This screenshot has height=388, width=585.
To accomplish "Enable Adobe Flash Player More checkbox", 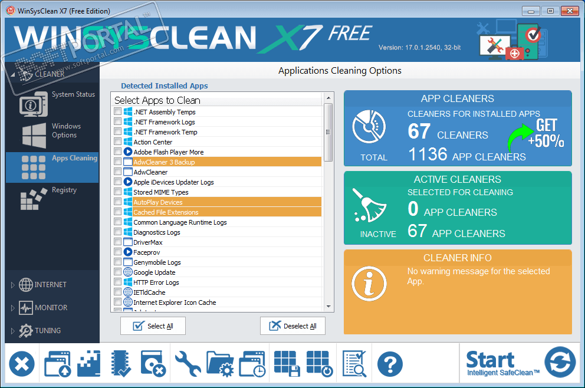I will 117,152.
